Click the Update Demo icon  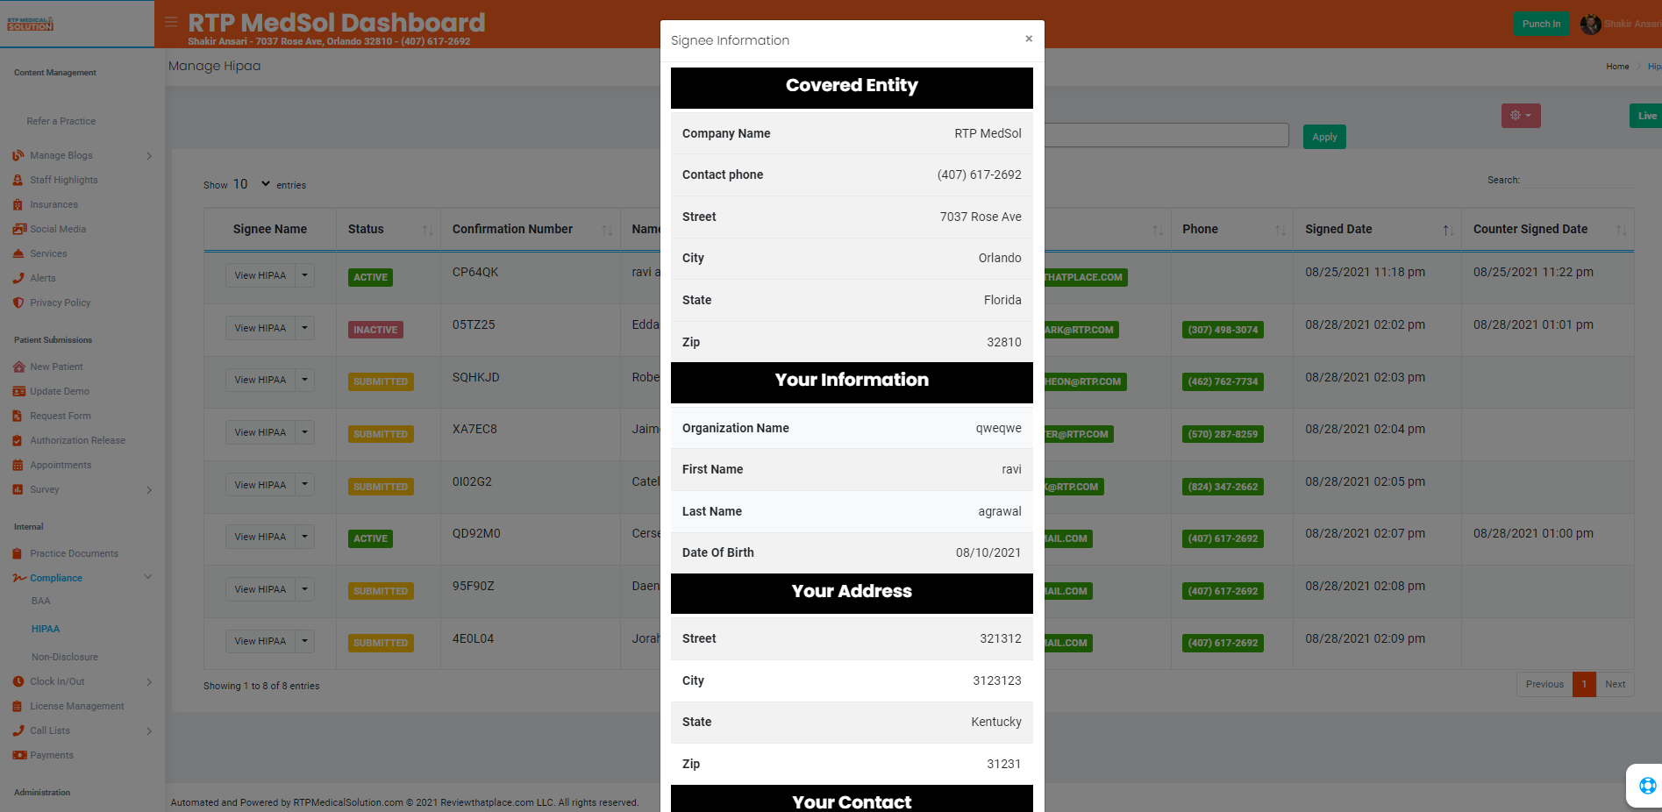[x=18, y=391]
